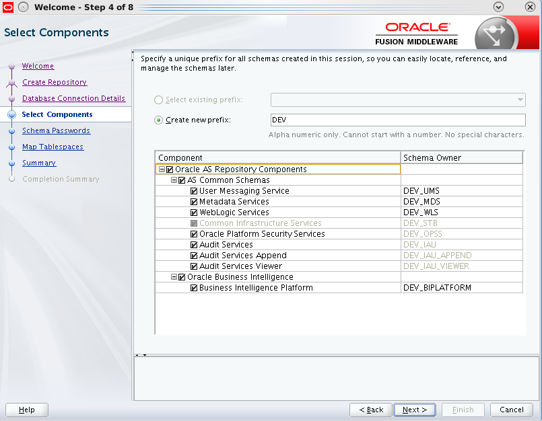
Task: Click the DEV_UMS schema owner cell
Action: (461, 190)
